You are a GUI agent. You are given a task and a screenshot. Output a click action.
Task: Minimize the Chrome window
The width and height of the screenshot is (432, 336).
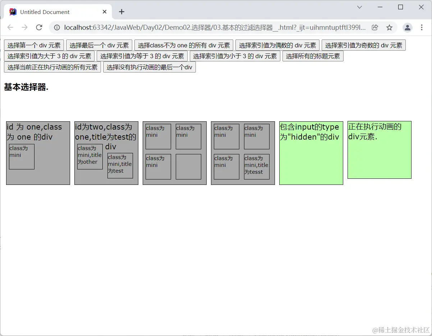pyautogui.click(x=380, y=7)
